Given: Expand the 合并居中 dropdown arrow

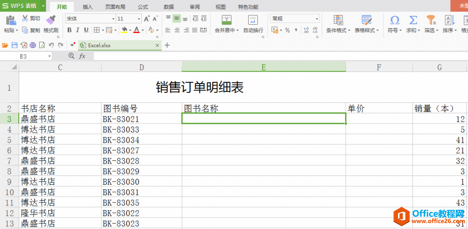Looking at the screenshot, I should (238, 31).
